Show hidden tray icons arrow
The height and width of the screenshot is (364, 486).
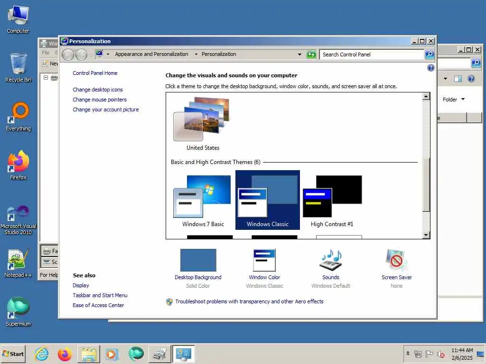408,354
